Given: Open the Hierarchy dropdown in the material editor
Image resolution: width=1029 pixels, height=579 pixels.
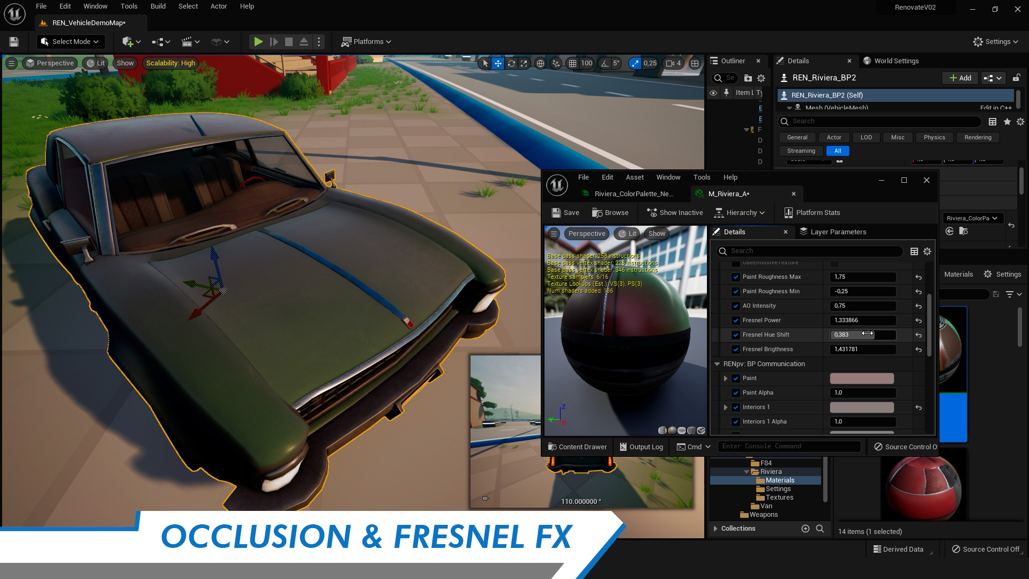Looking at the screenshot, I should (740, 212).
